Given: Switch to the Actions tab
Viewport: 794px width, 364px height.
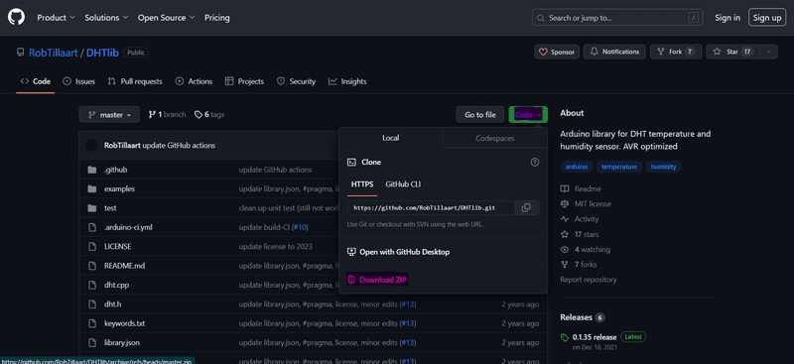Looking at the screenshot, I should coord(194,81).
